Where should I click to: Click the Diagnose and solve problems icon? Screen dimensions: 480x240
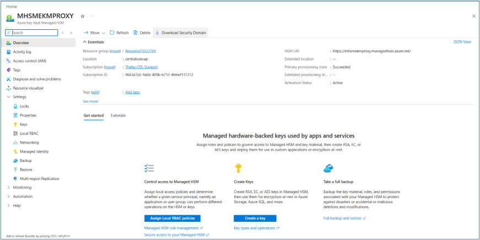pyautogui.click(x=9, y=79)
